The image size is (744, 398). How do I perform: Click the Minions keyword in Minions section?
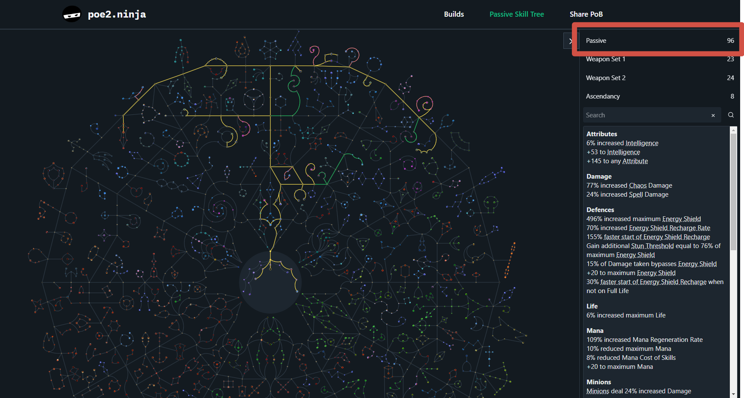tap(598, 391)
